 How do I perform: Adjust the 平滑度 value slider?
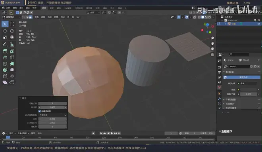[x=52, y=107]
